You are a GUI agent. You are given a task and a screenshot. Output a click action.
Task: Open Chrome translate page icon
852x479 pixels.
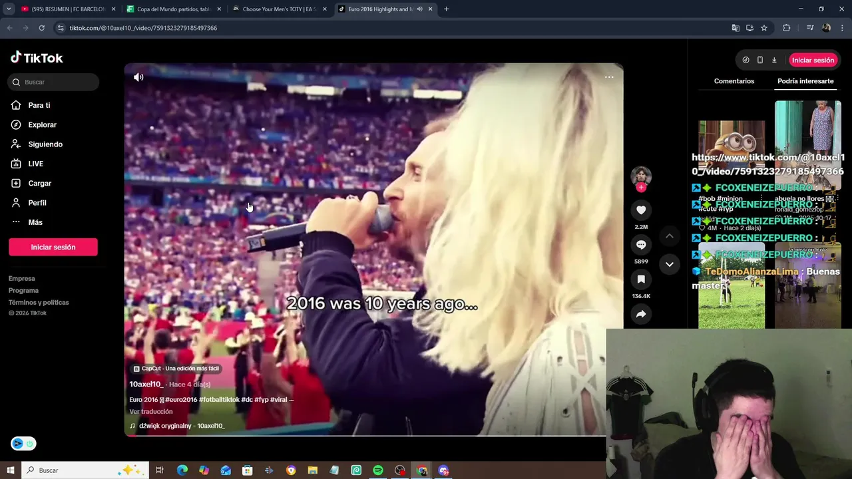pyautogui.click(x=736, y=28)
